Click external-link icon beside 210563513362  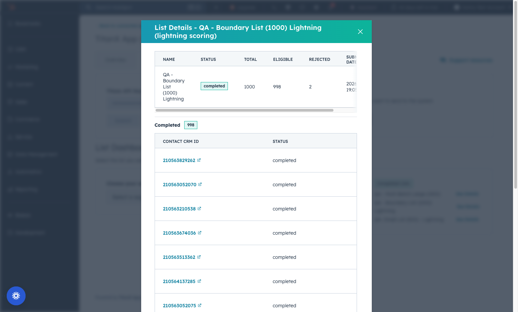tap(199, 257)
